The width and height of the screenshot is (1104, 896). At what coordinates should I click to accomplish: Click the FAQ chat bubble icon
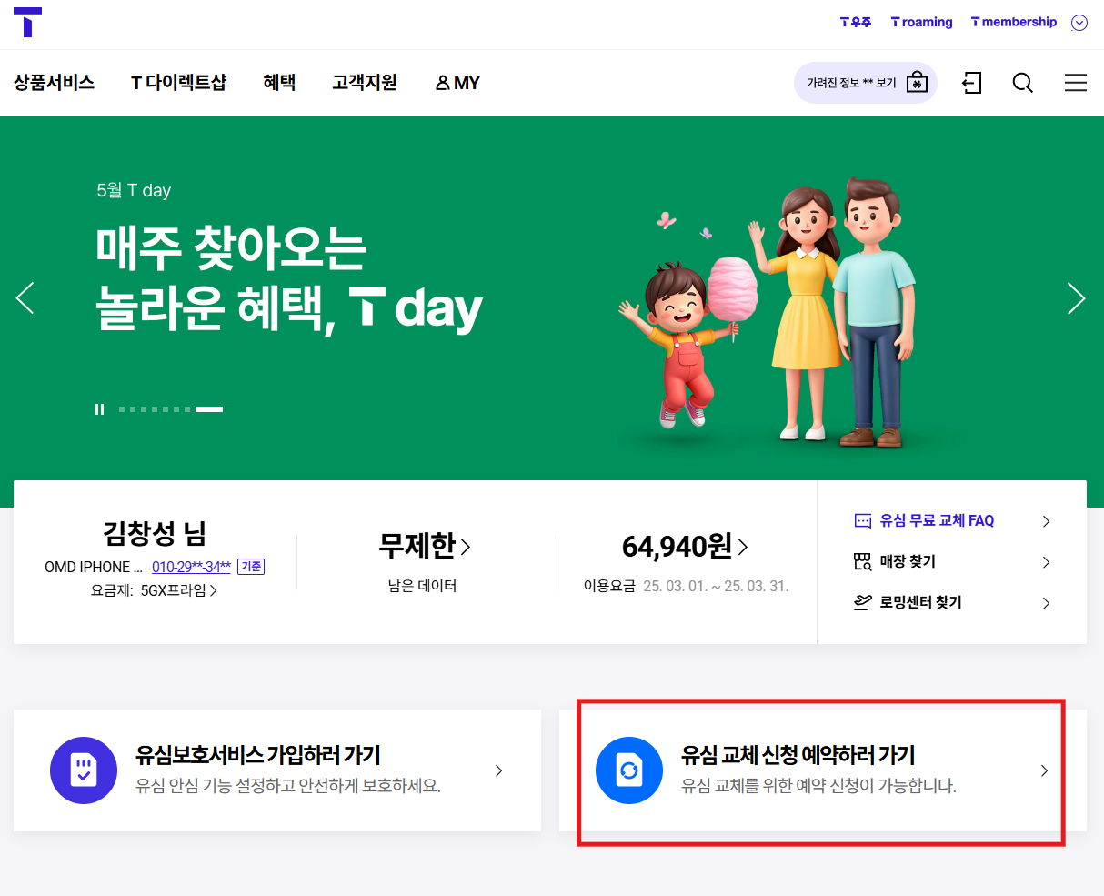pos(863,521)
